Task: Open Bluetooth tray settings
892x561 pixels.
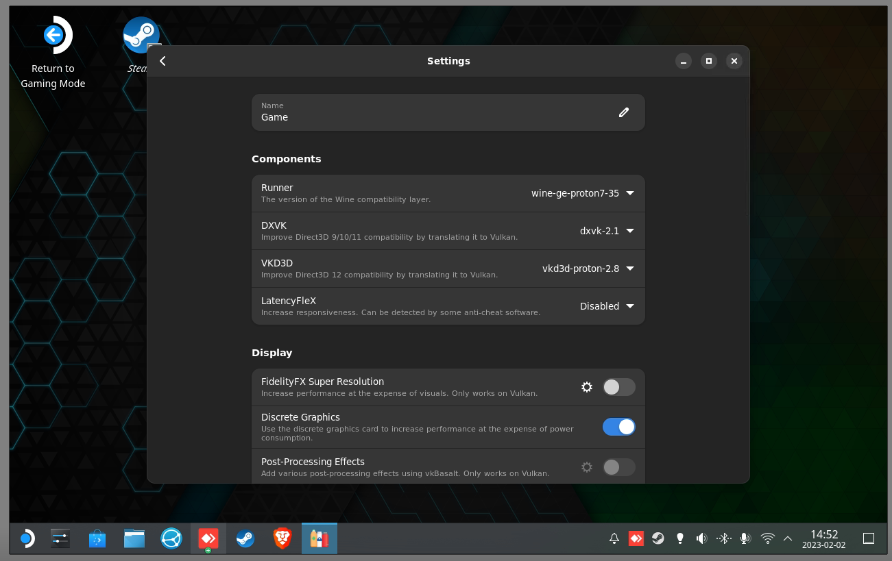Action: coord(723,538)
